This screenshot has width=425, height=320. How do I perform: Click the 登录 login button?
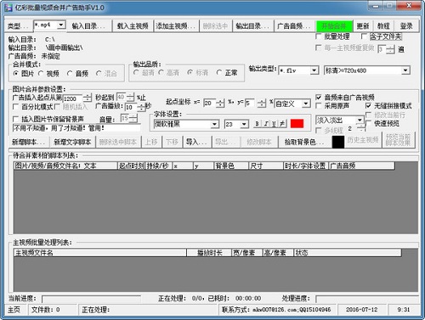[406, 26]
